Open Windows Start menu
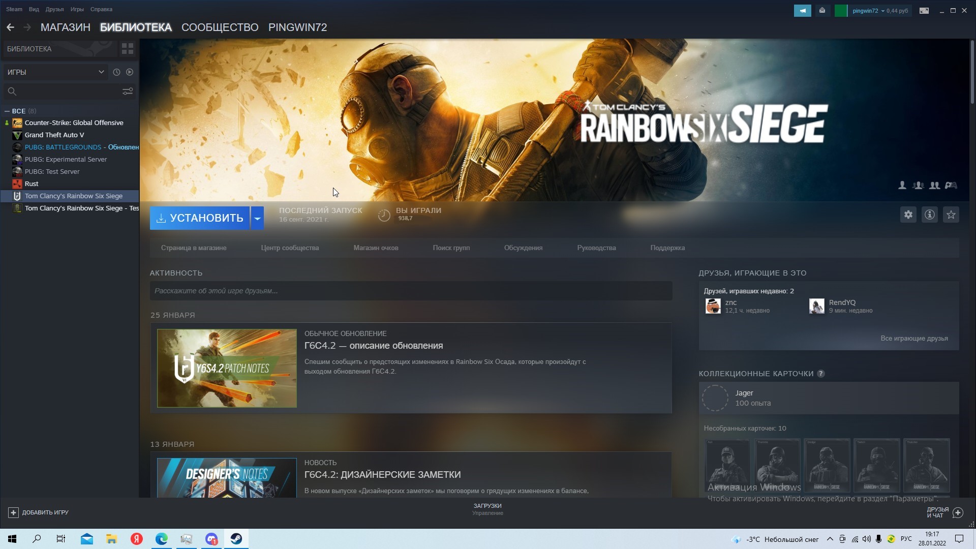This screenshot has height=549, width=976. click(x=12, y=539)
